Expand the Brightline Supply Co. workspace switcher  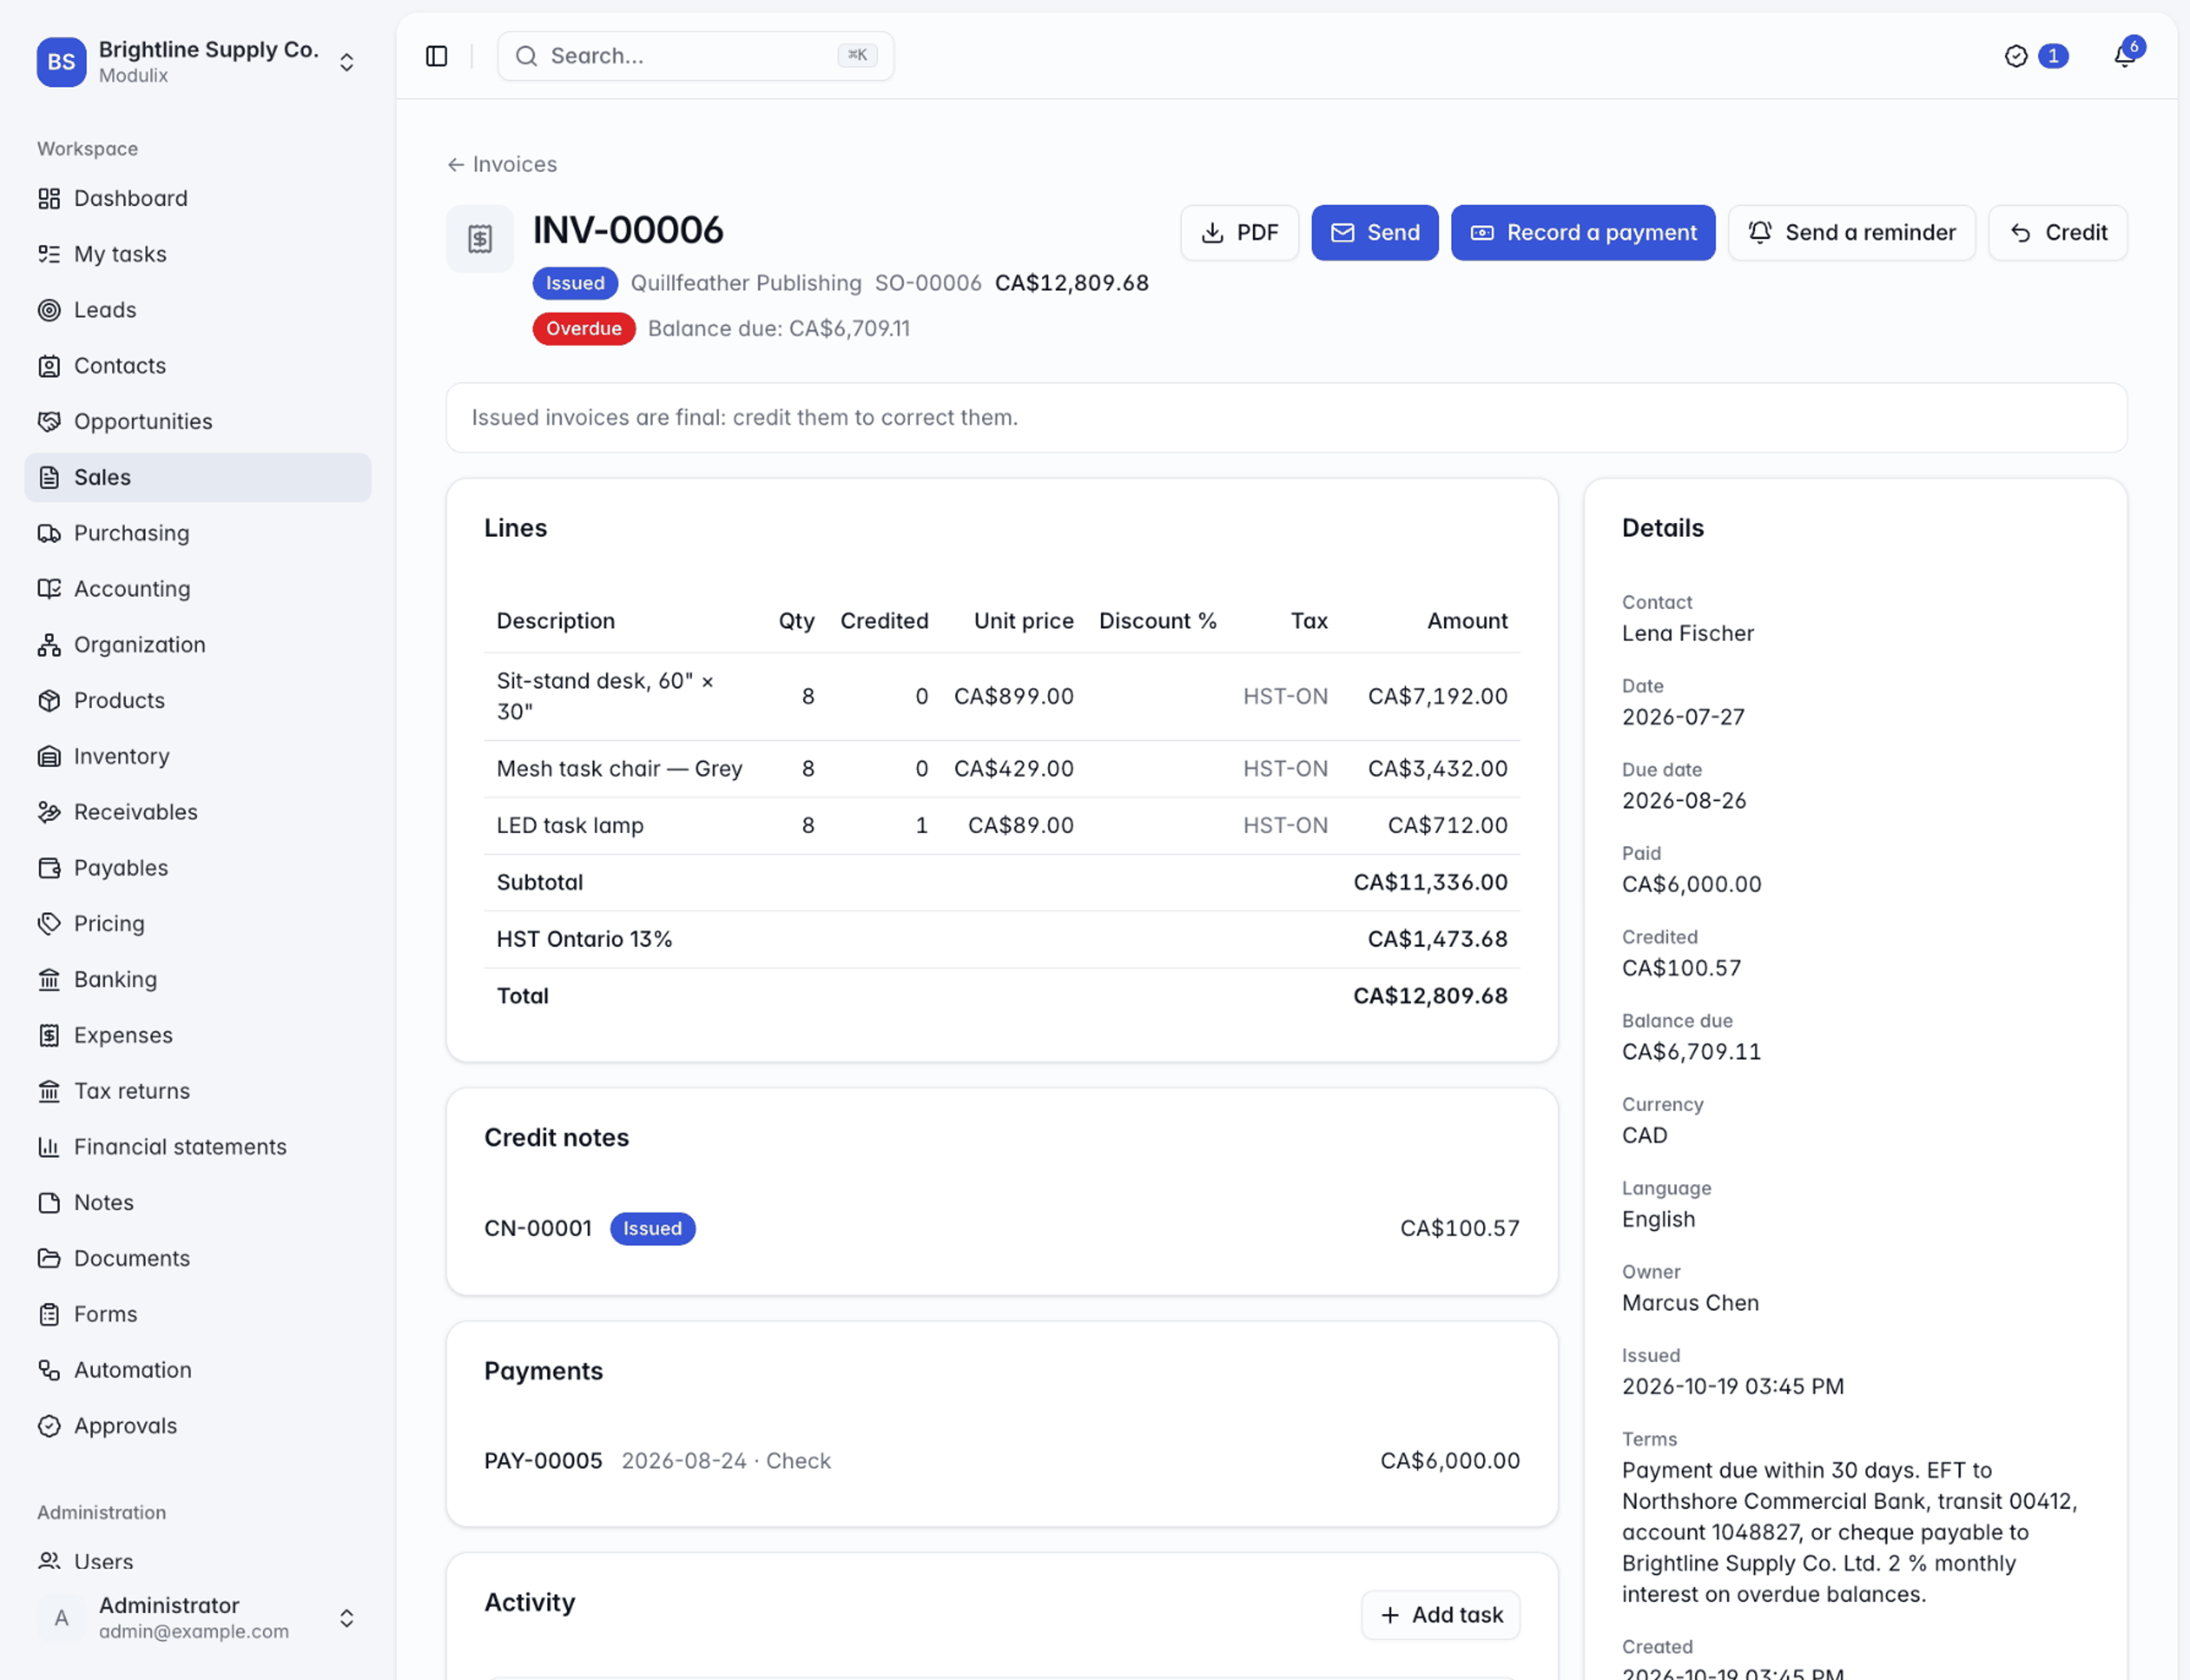[x=198, y=62]
